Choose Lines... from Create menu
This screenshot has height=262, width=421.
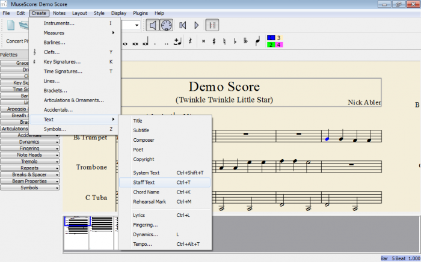(x=75, y=81)
